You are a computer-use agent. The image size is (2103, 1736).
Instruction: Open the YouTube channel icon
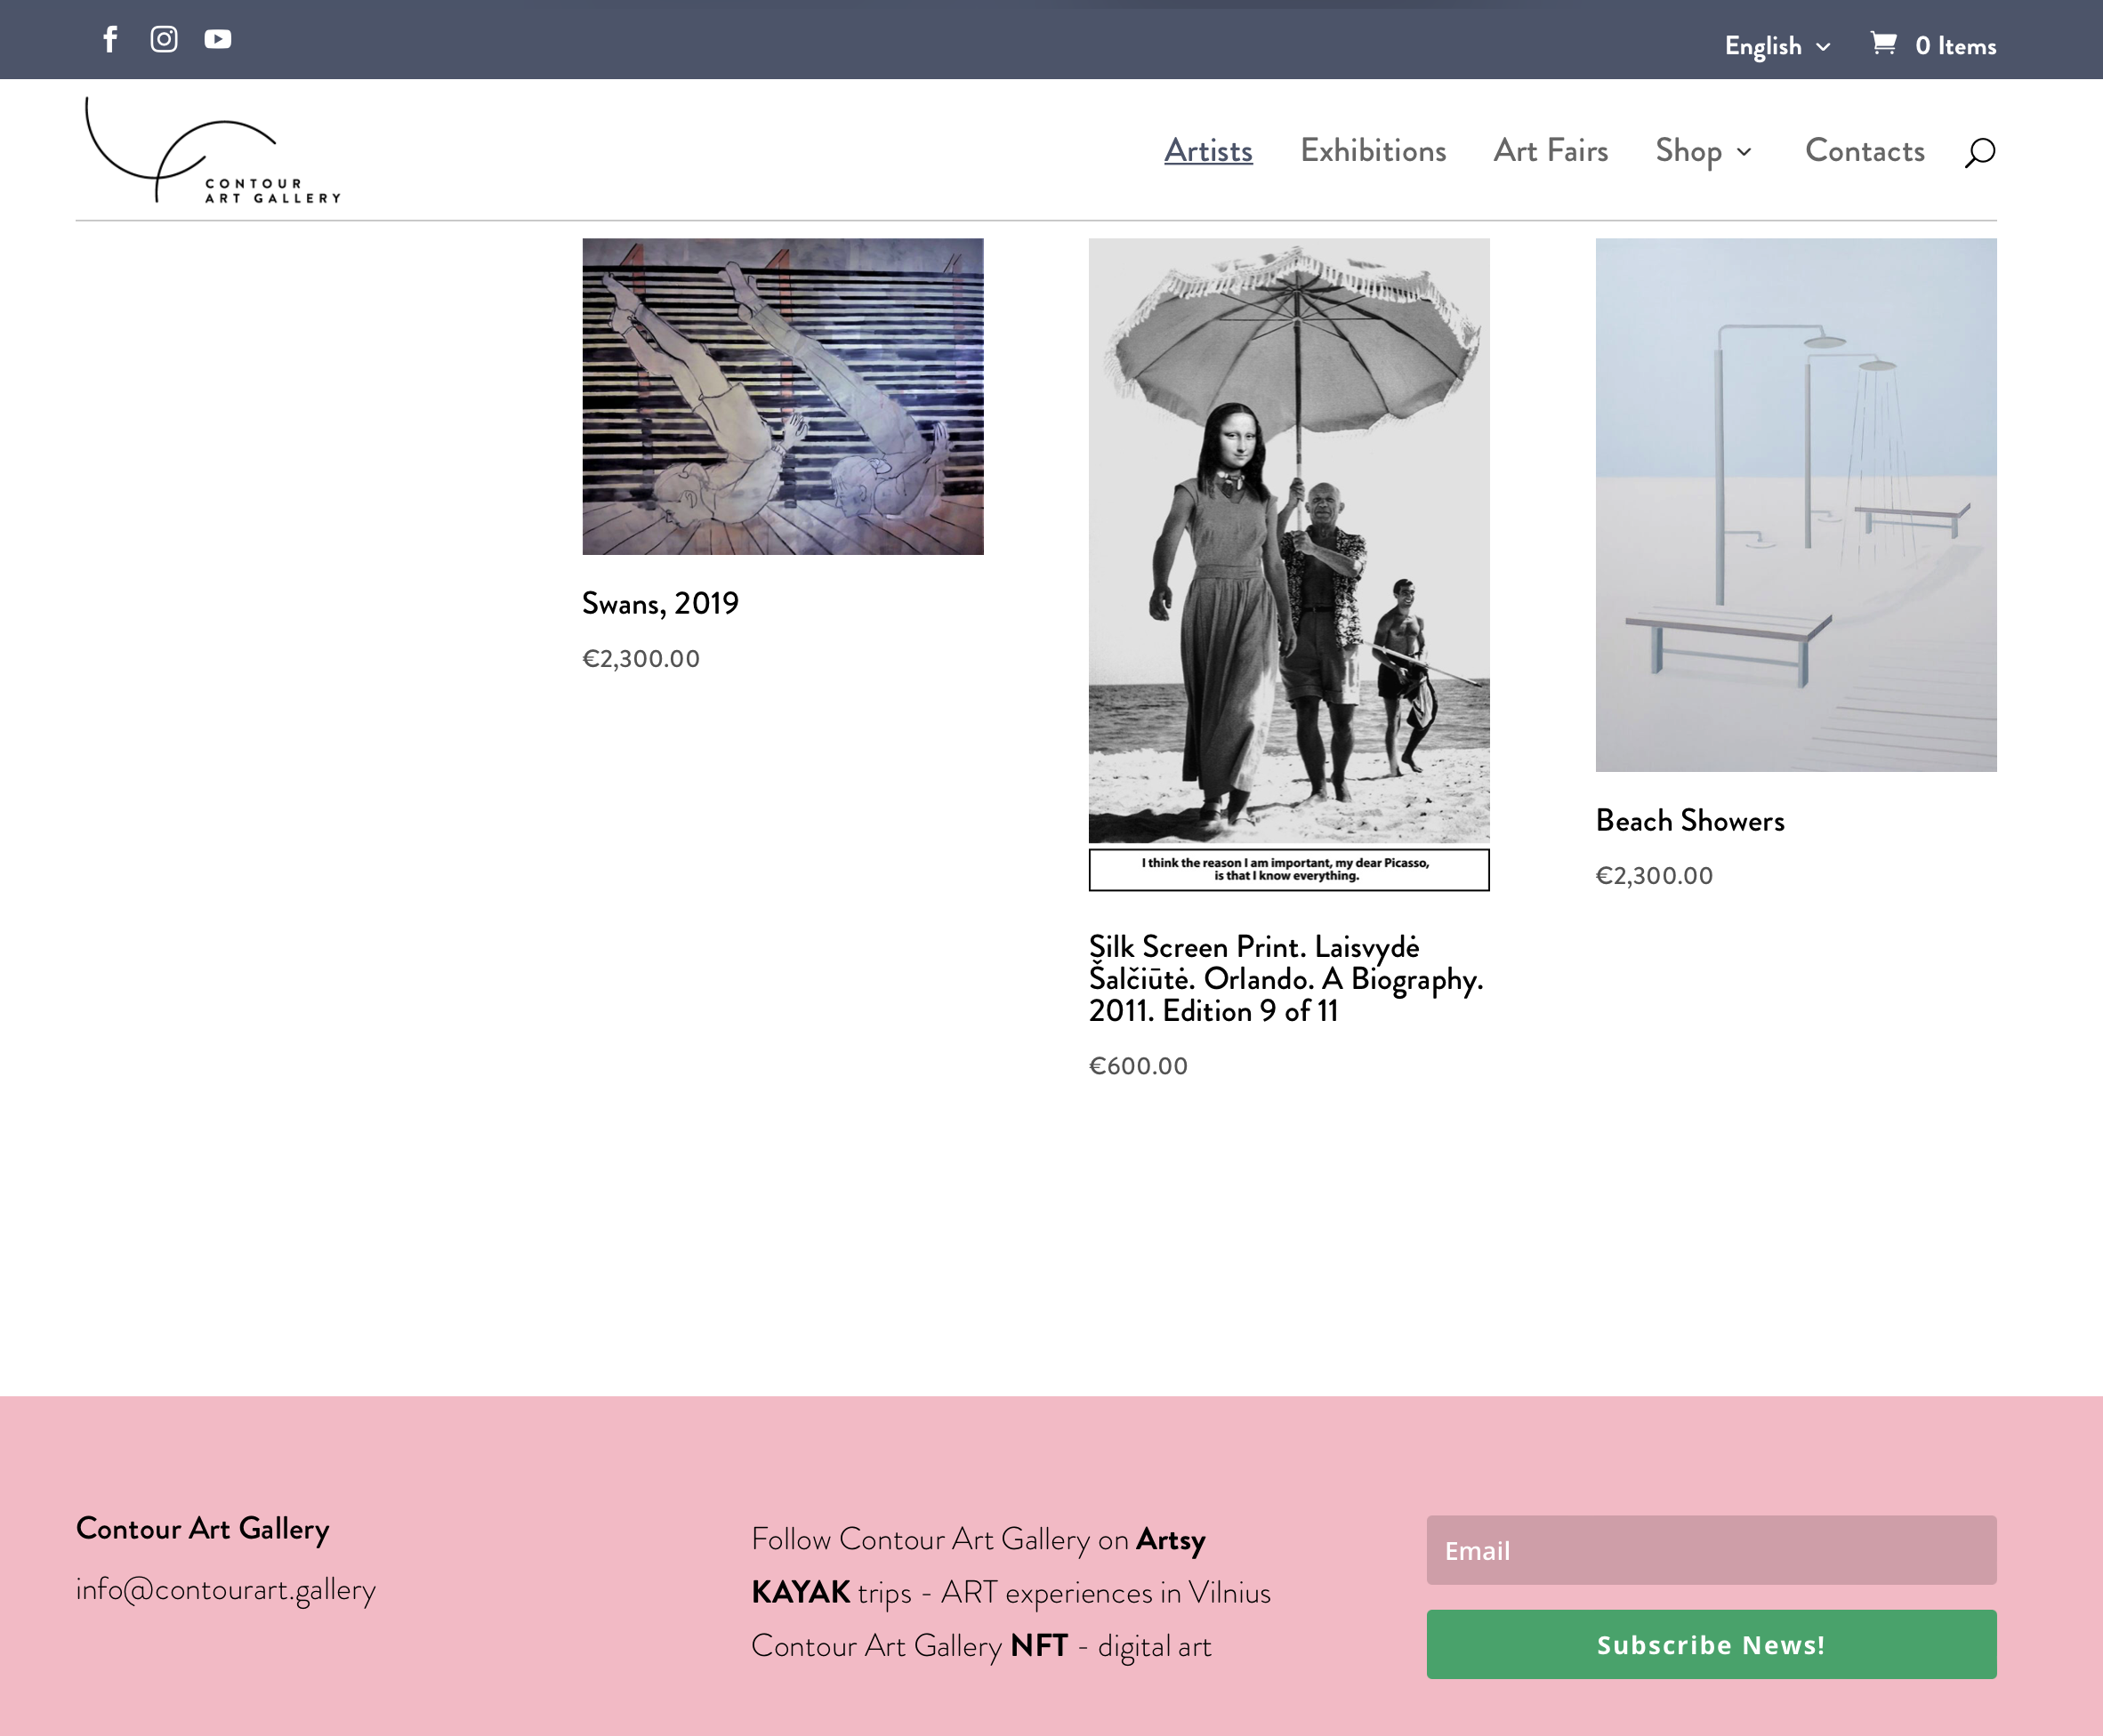(x=218, y=39)
